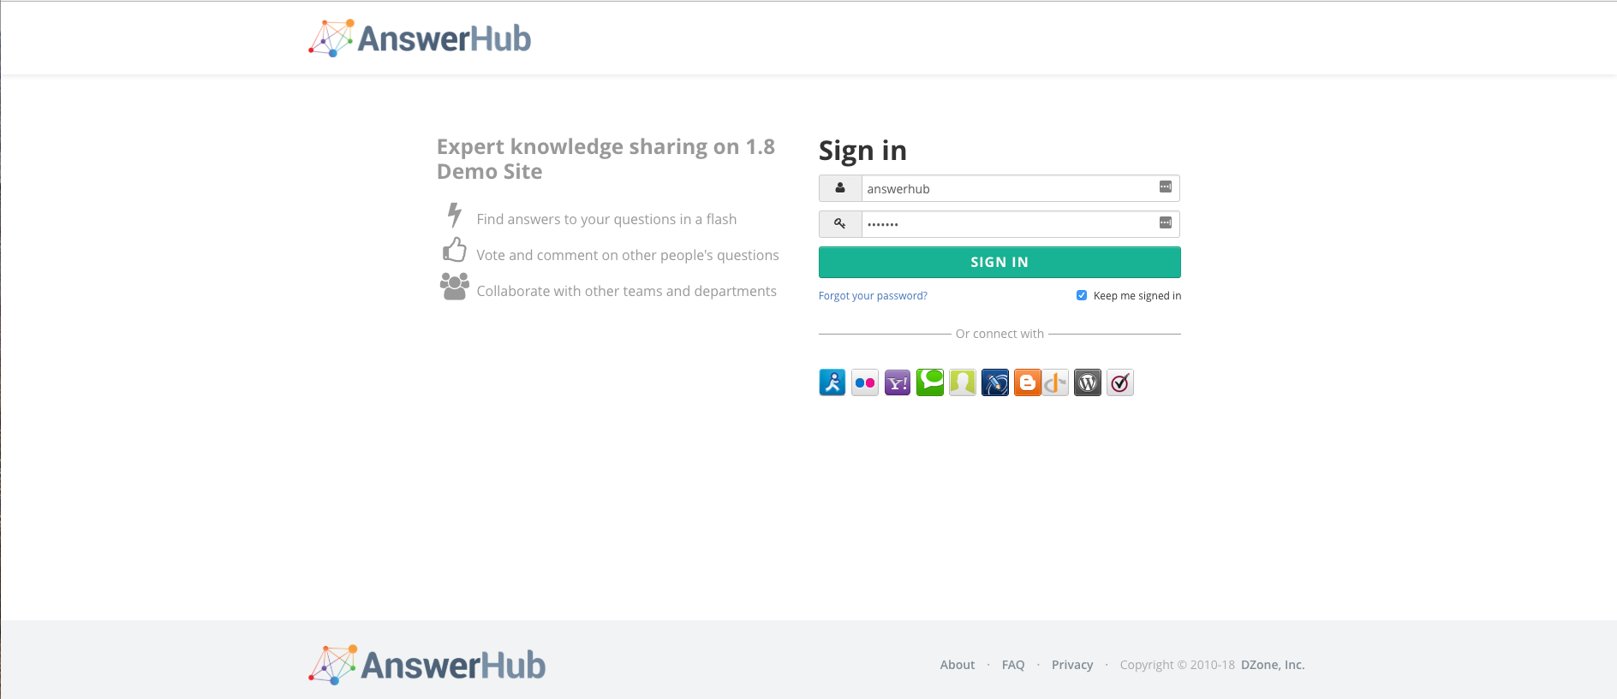This screenshot has width=1617, height=699.
Task: Open the Forgot your password link
Action: pyautogui.click(x=873, y=296)
